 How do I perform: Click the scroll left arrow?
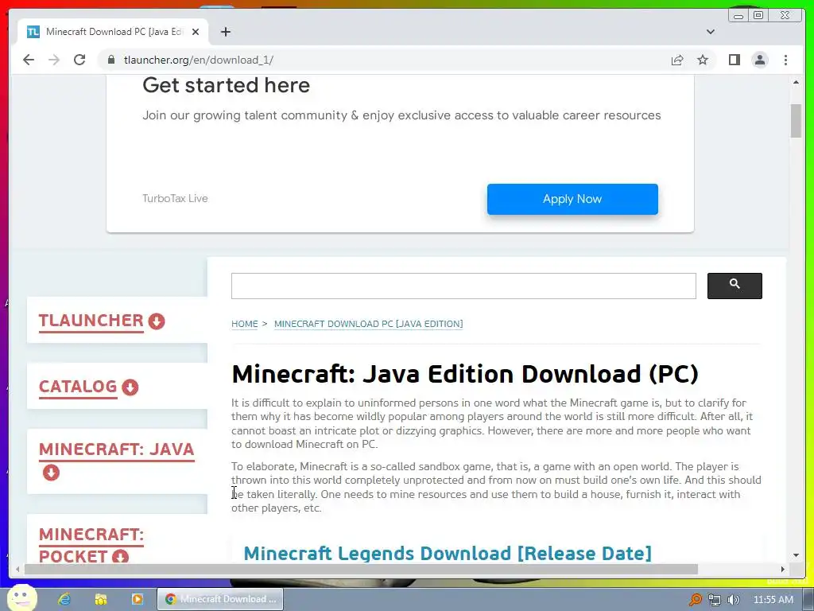click(17, 570)
